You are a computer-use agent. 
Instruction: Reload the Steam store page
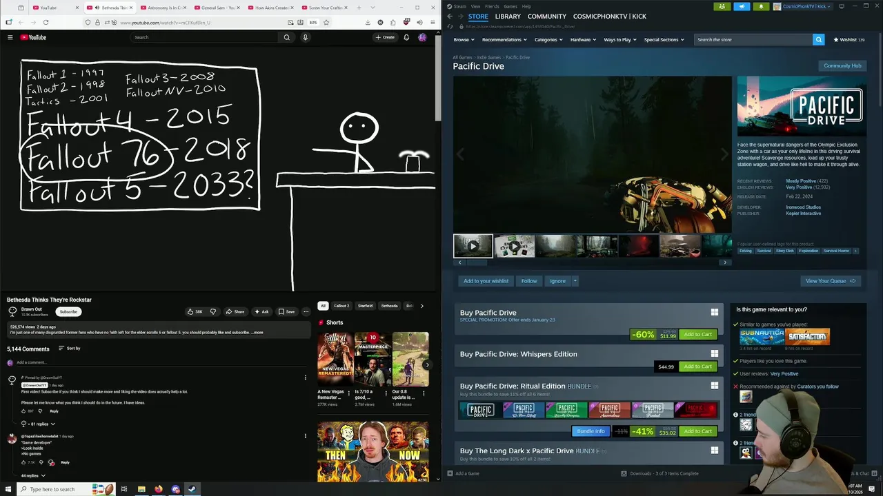450,26
